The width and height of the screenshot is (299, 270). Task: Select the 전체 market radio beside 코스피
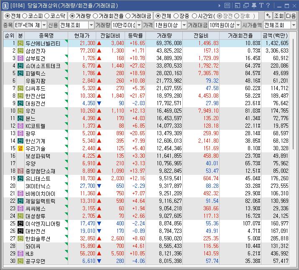[x=8, y=16]
